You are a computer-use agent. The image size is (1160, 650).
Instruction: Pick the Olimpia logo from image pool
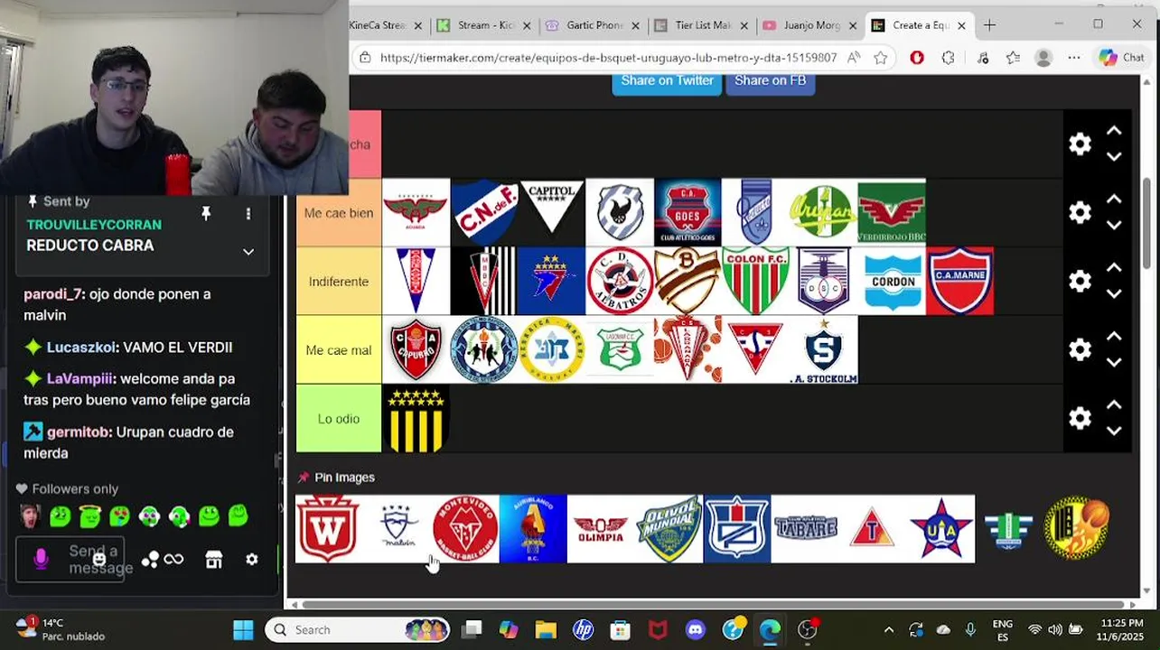pyautogui.click(x=601, y=528)
